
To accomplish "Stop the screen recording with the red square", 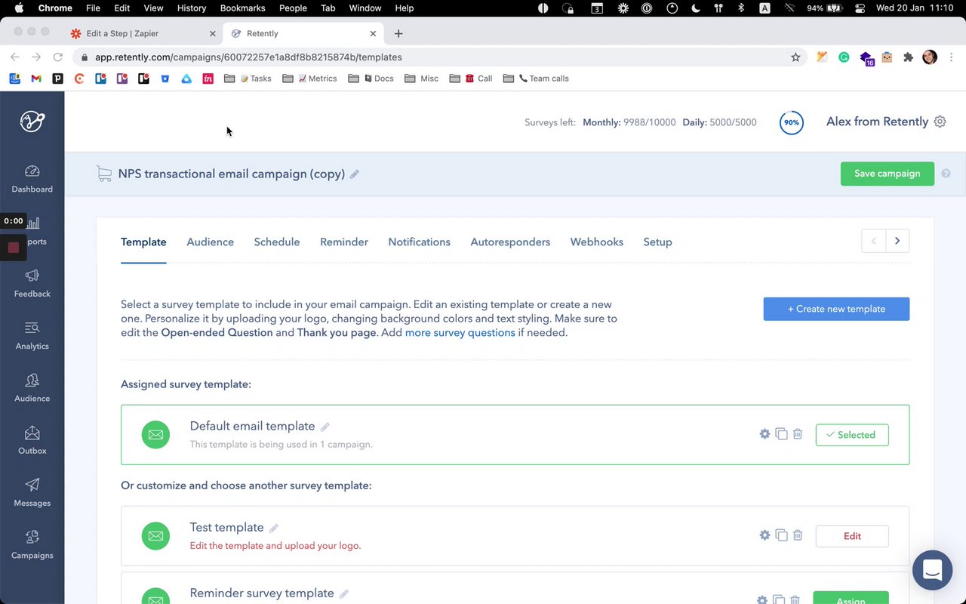I will click(13, 248).
